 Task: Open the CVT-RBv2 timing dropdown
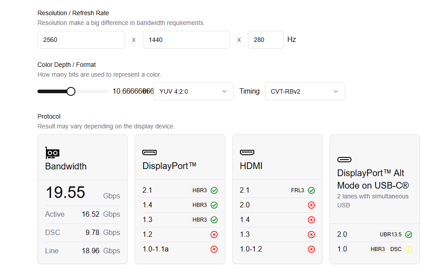pos(305,91)
